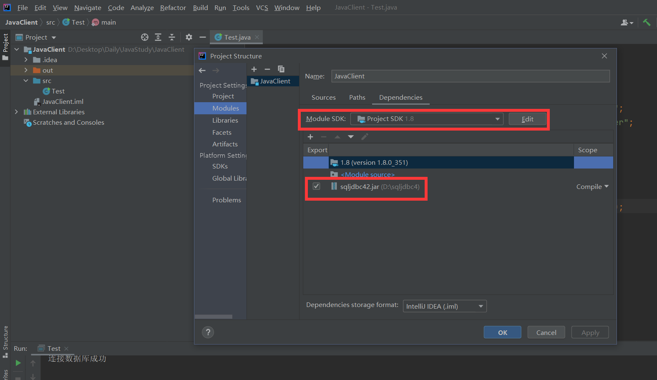Click the Collapse All icon in Project panel
657x380 pixels.
(172, 37)
